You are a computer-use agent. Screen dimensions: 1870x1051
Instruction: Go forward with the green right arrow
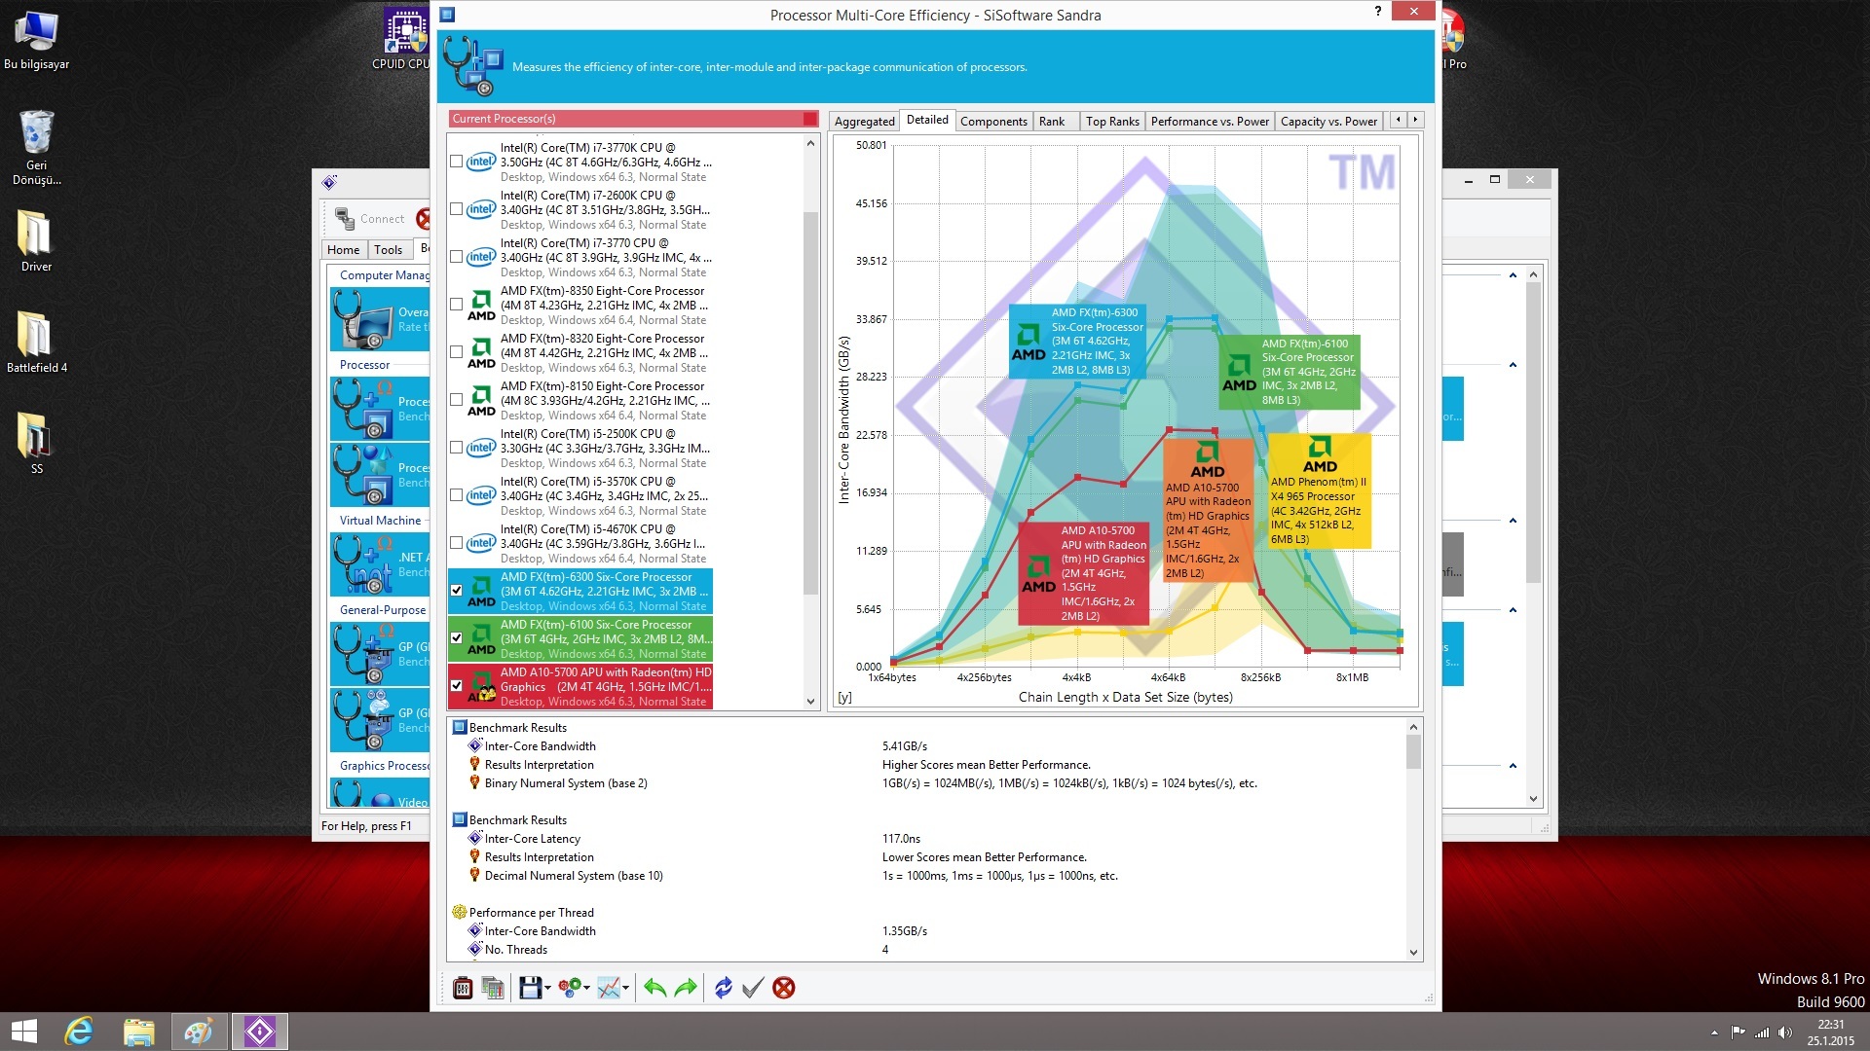click(686, 989)
